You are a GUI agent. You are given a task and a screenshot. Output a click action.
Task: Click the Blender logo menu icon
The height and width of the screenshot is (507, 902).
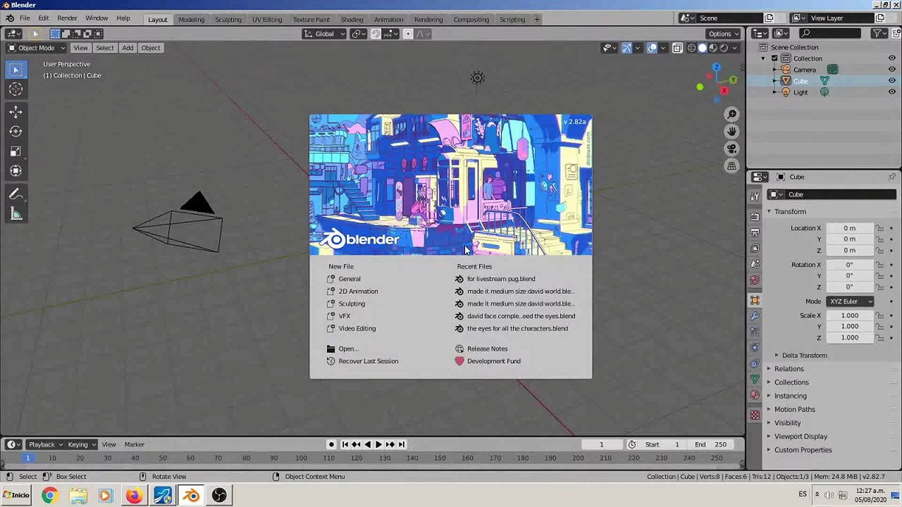(9, 18)
